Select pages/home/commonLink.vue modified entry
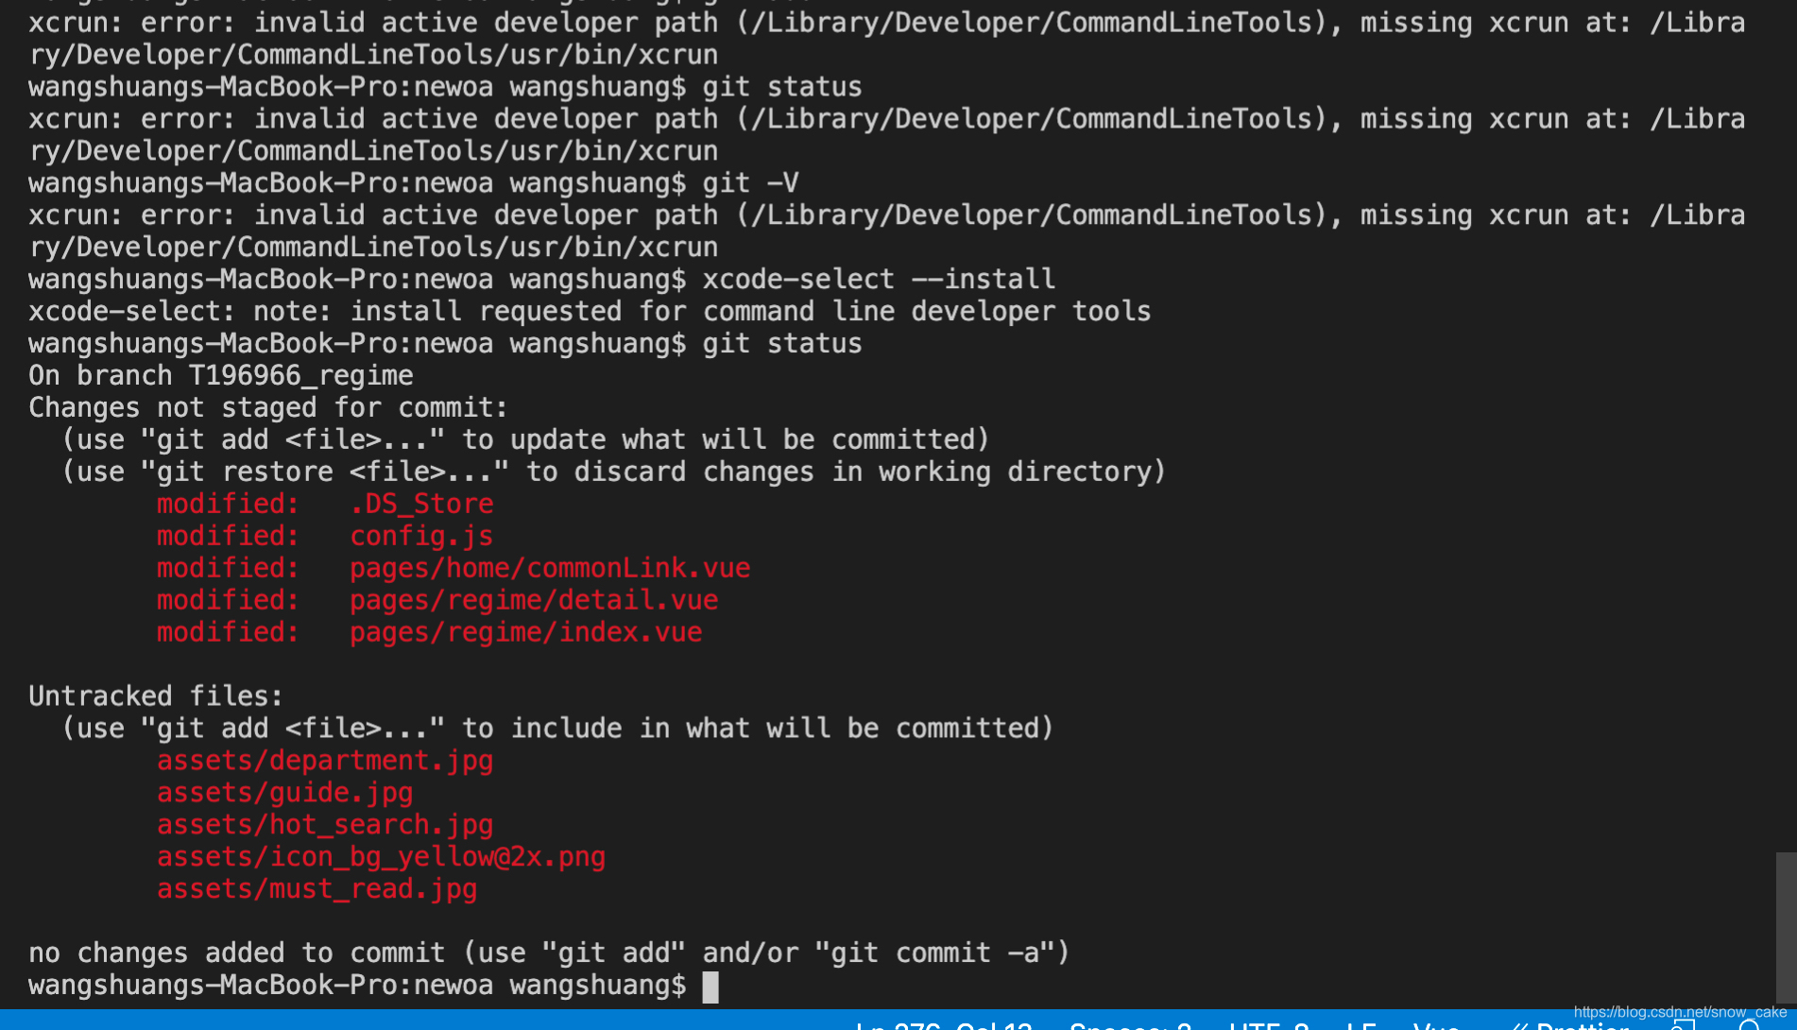The width and height of the screenshot is (1797, 1030). click(x=550, y=567)
